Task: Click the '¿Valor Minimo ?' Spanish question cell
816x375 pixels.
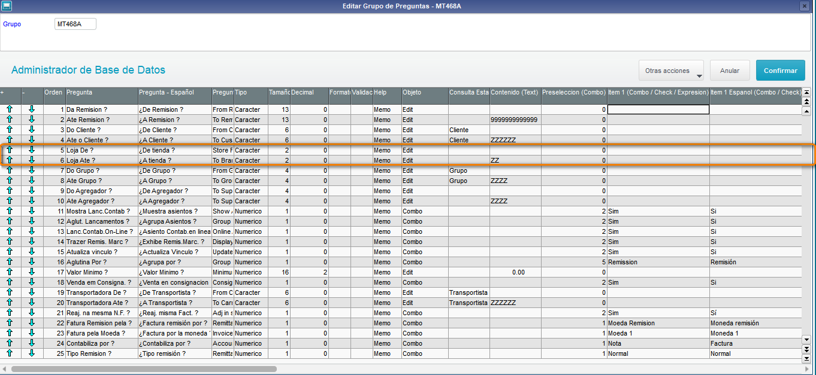Action: click(174, 272)
